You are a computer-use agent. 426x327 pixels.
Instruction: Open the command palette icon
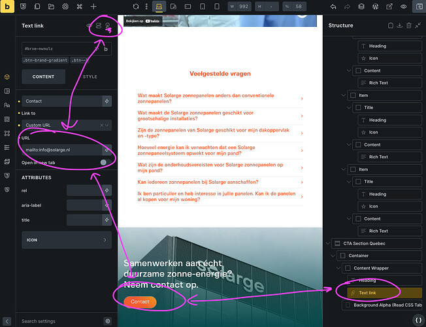79,7
